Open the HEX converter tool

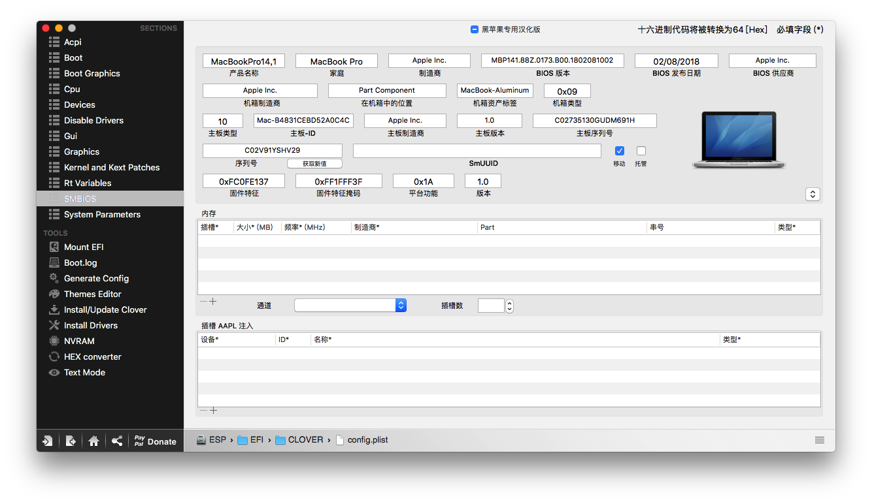click(85, 356)
